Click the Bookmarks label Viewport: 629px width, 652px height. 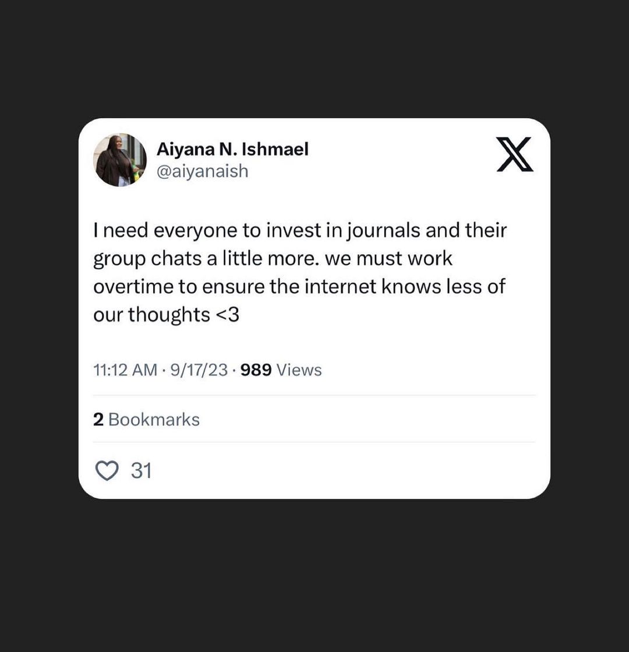coord(154,420)
